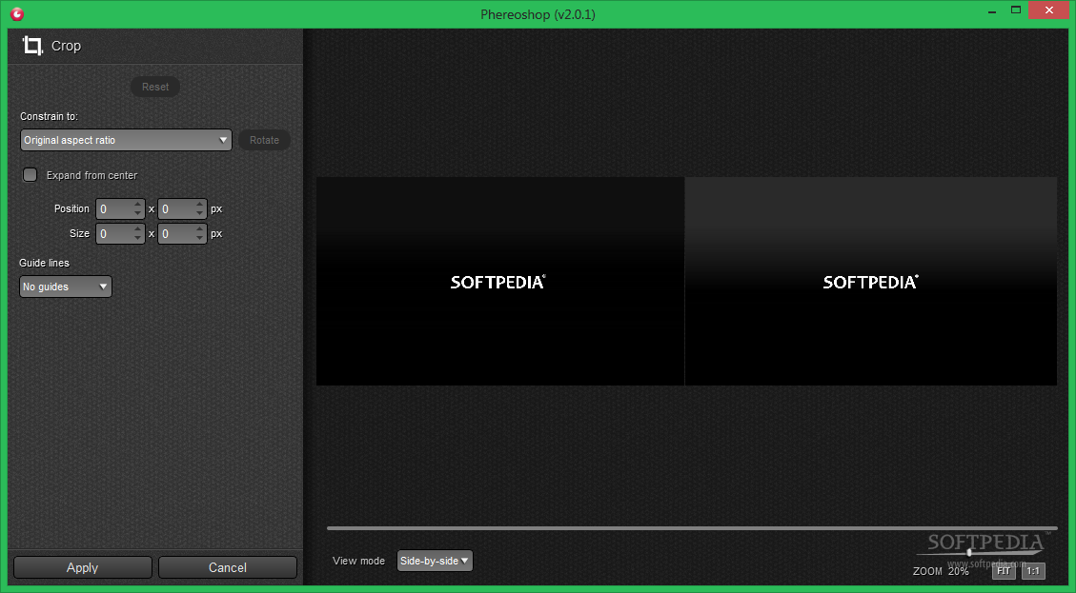Open the Constrain to aspect ratio dropdown
The image size is (1076, 593).
click(x=126, y=140)
